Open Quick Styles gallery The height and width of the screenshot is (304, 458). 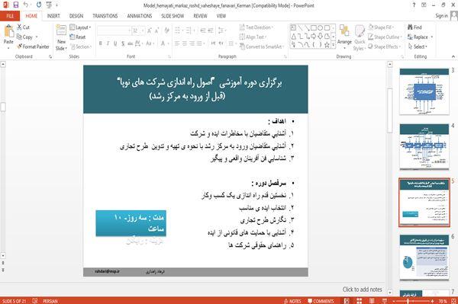pyautogui.click(x=360, y=38)
